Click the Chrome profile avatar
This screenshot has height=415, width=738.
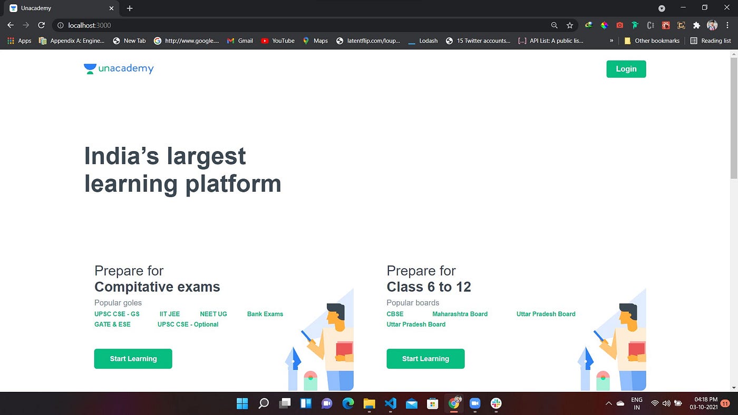tap(712, 25)
